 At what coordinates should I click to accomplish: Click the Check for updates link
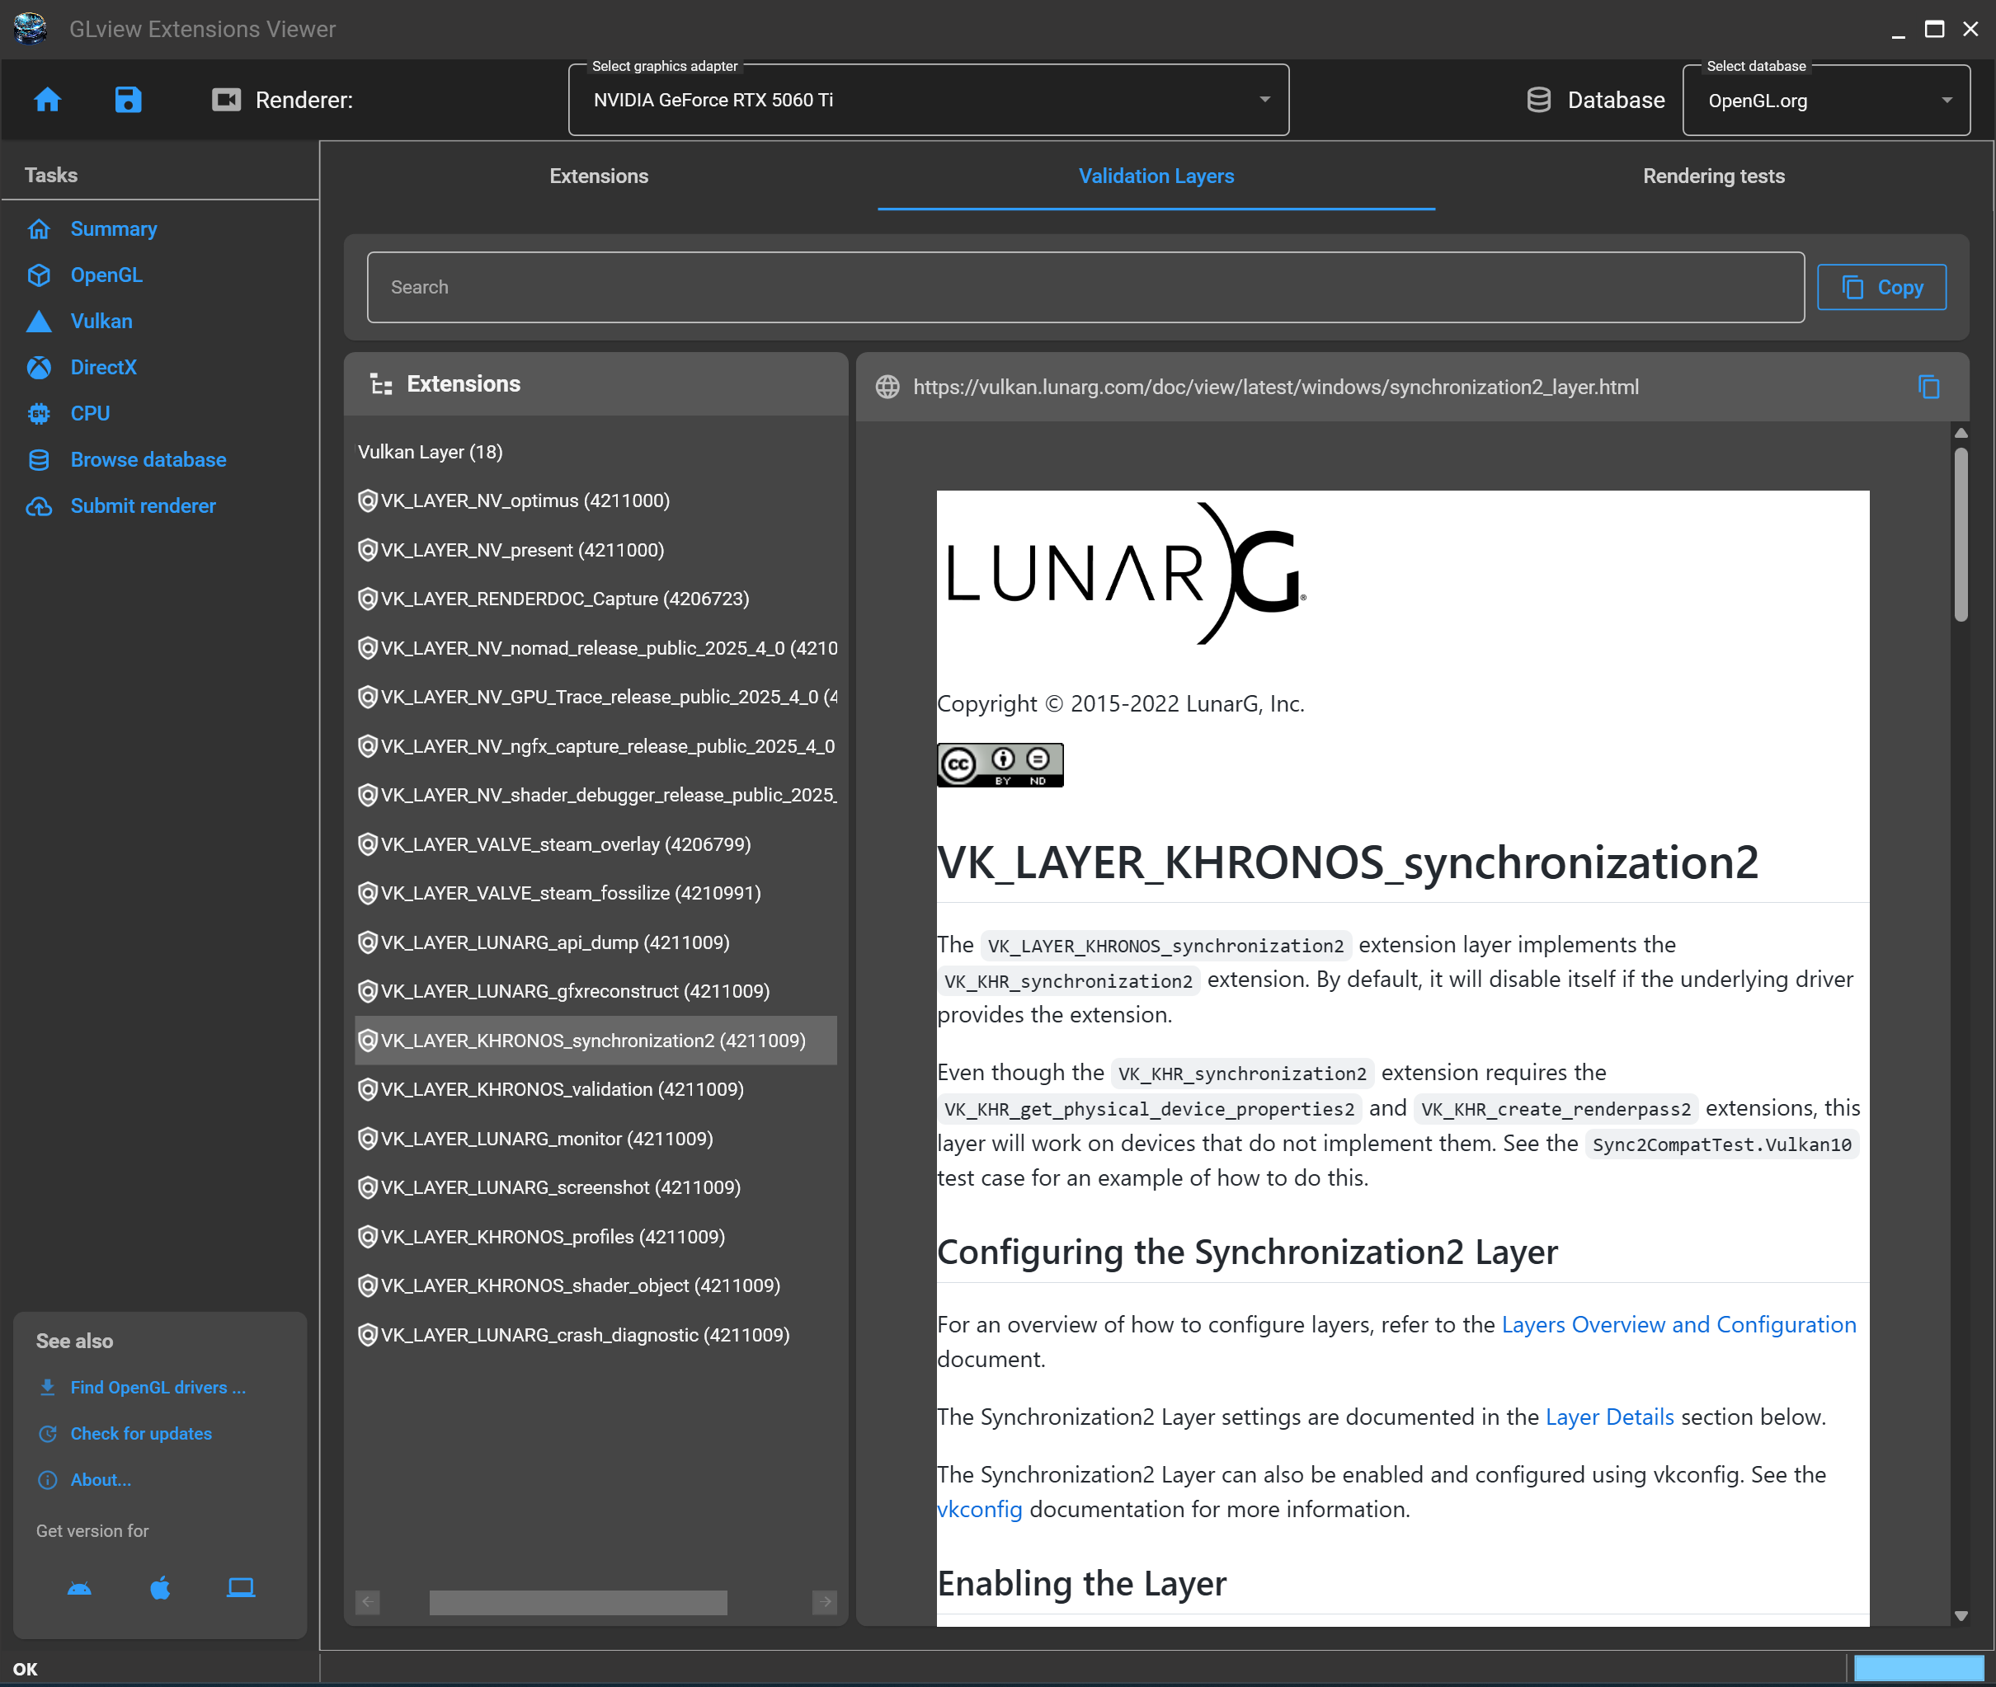pyautogui.click(x=140, y=1434)
